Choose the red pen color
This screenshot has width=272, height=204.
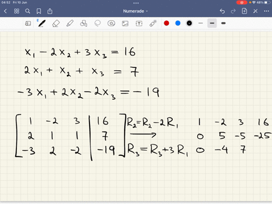point(167,23)
